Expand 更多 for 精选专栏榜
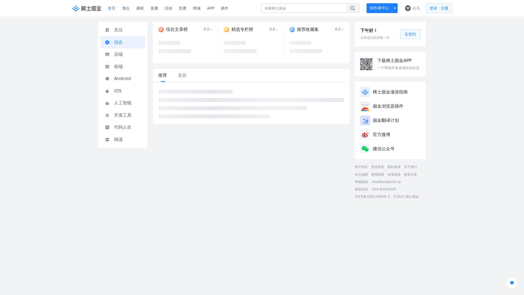The height and width of the screenshot is (295, 524). click(273, 29)
